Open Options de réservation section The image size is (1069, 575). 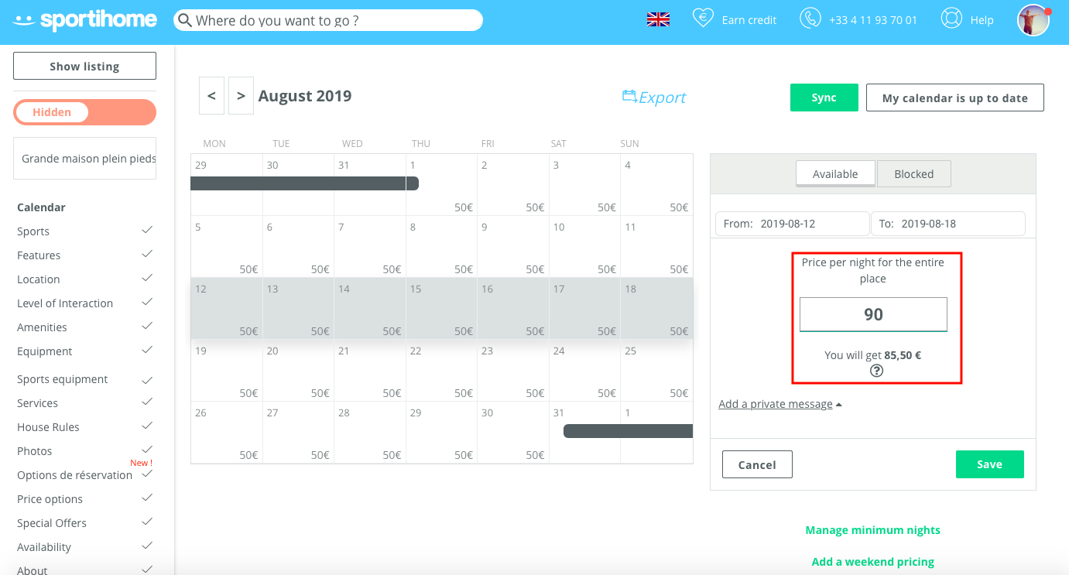(x=74, y=475)
